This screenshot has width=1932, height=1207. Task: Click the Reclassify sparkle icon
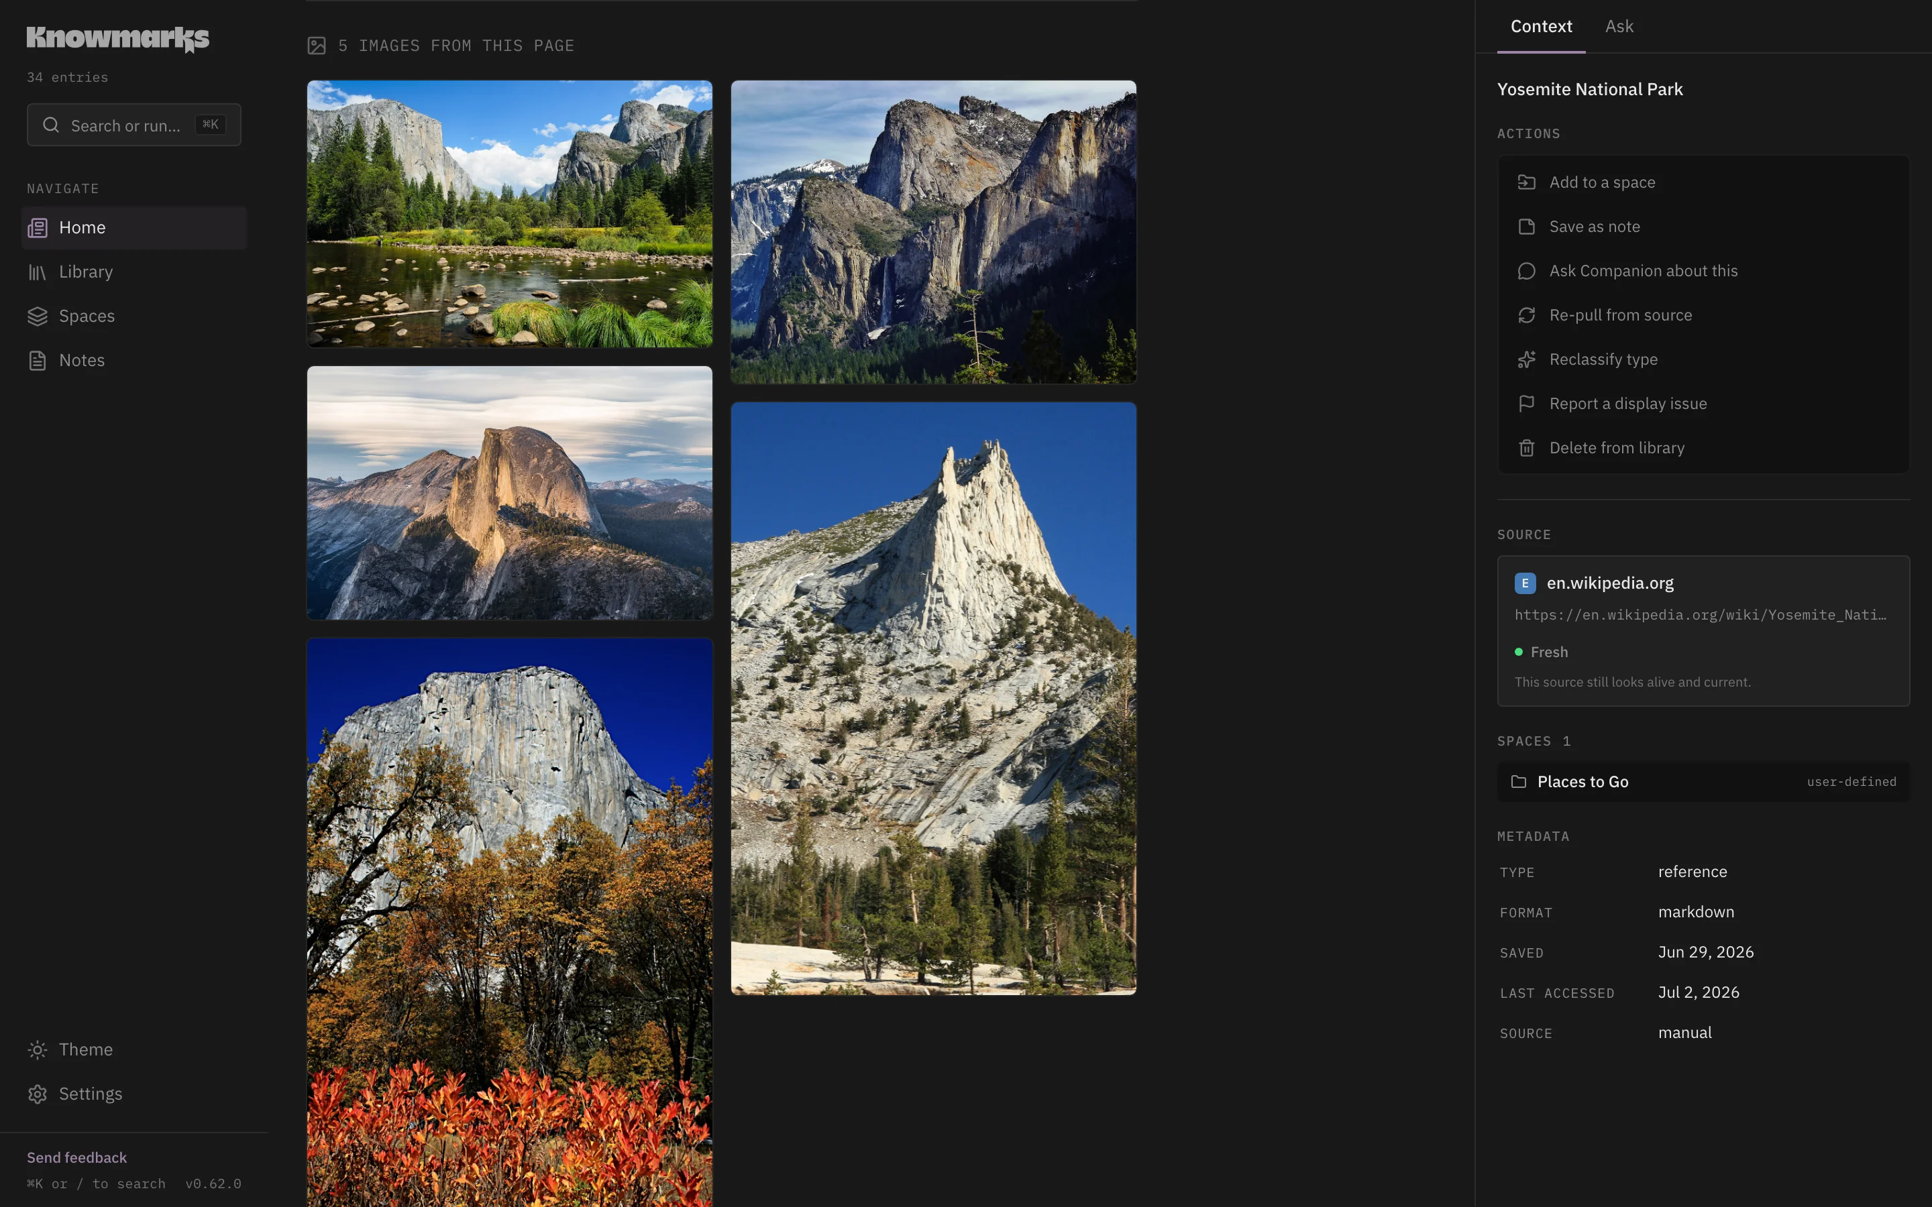[x=1526, y=360]
